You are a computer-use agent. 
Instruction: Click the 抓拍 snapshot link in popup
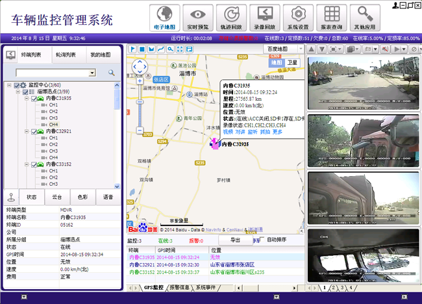265,132
